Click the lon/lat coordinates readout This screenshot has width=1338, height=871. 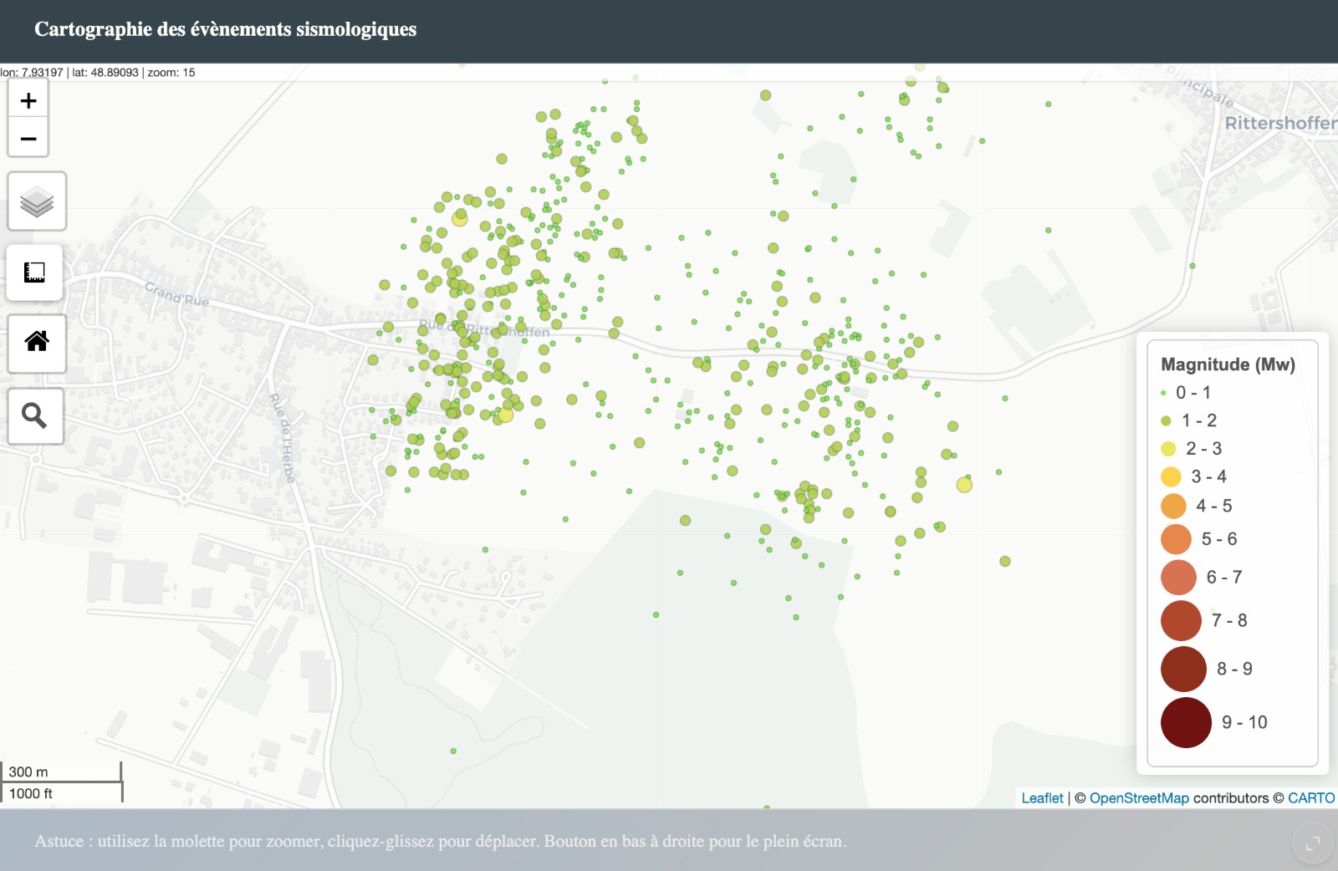98,73
